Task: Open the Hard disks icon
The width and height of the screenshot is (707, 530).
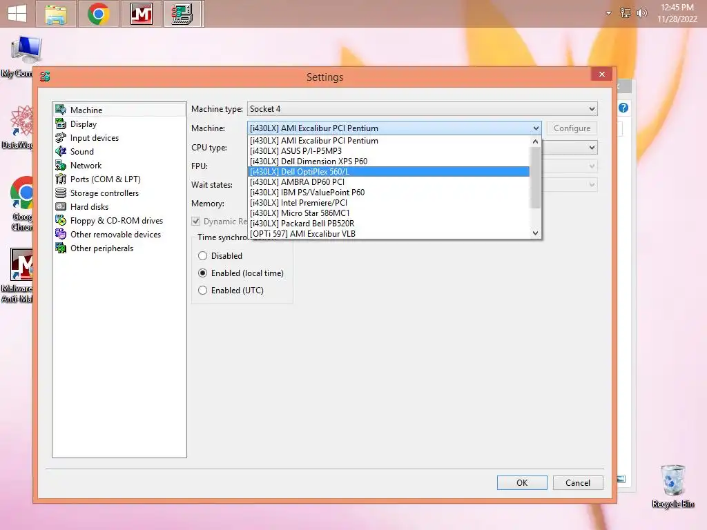Action: tap(61, 207)
